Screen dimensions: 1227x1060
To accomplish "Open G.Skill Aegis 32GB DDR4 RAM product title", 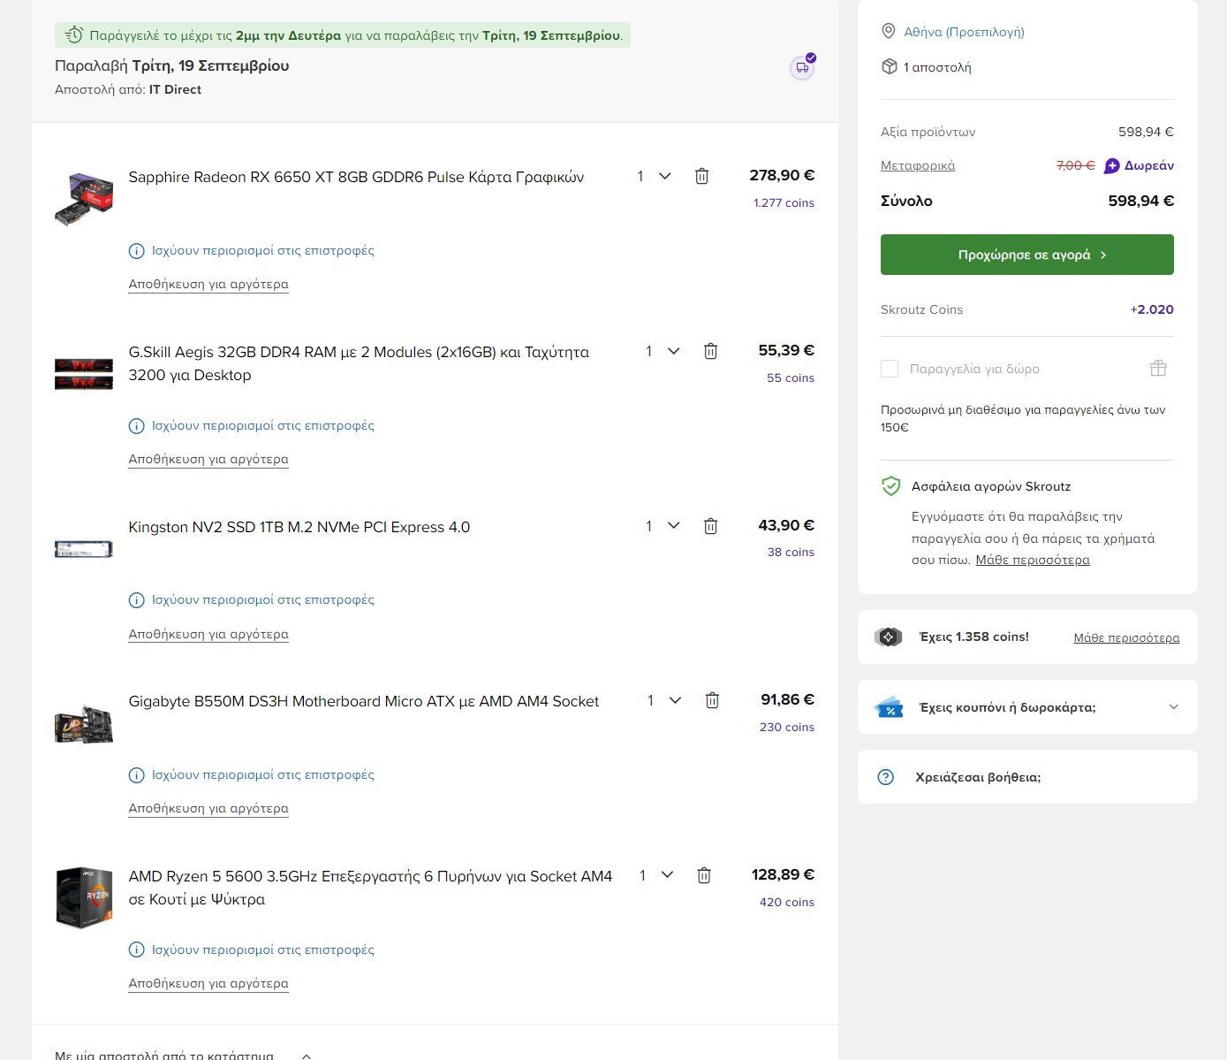I will coord(359,363).
